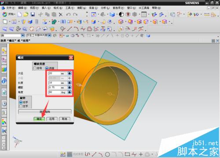Open the 插入 (Insert) menu
The height and width of the screenshot is (158, 220).
click(46, 8)
